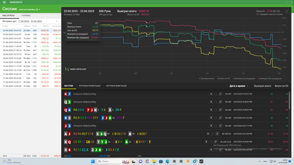294x165 pixels.
Task: Select the Крупные проигрыши tab
Action: [x=89, y=86]
